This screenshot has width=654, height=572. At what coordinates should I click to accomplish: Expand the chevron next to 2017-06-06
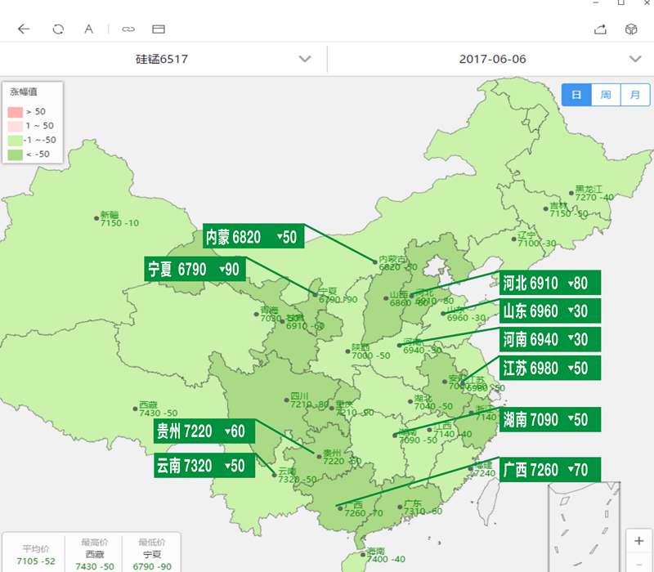[x=635, y=59]
